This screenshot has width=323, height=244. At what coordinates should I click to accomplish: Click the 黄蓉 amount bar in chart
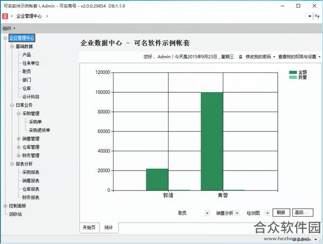tap(212, 142)
